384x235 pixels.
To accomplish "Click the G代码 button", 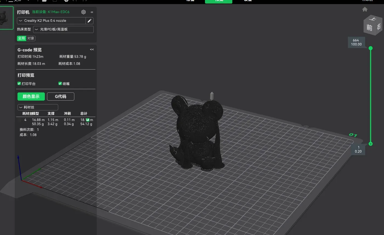I will click(x=61, y=97).
